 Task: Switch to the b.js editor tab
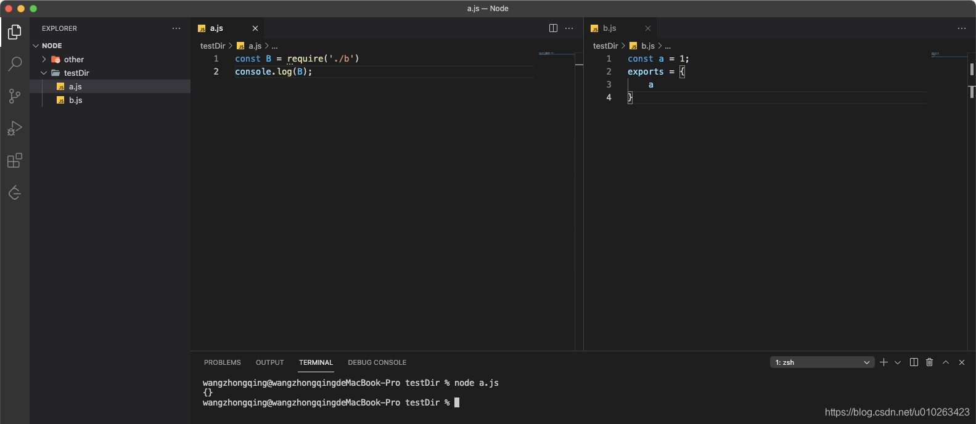(620, 28)
